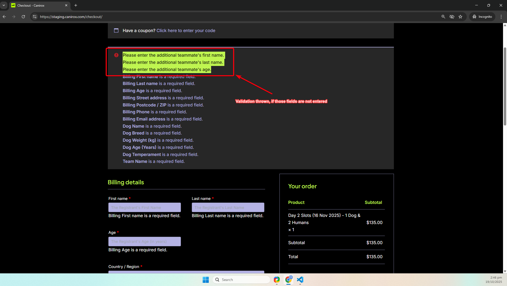The height and width of the screenshot is (286, 507).
Task: Click the browser back arrow
Action: pyautogui.click(x=4, y=17)
